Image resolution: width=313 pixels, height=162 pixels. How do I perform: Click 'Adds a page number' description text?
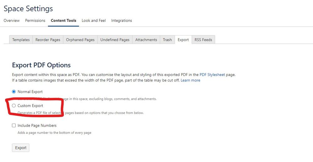(54, 132)
